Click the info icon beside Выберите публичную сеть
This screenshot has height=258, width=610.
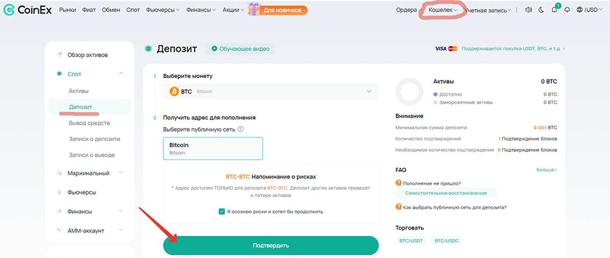240,129
